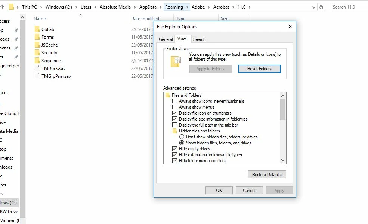This screenshot has width=368, height=224.
Task: Click 'AppData' in the address path
Action: 148,7
